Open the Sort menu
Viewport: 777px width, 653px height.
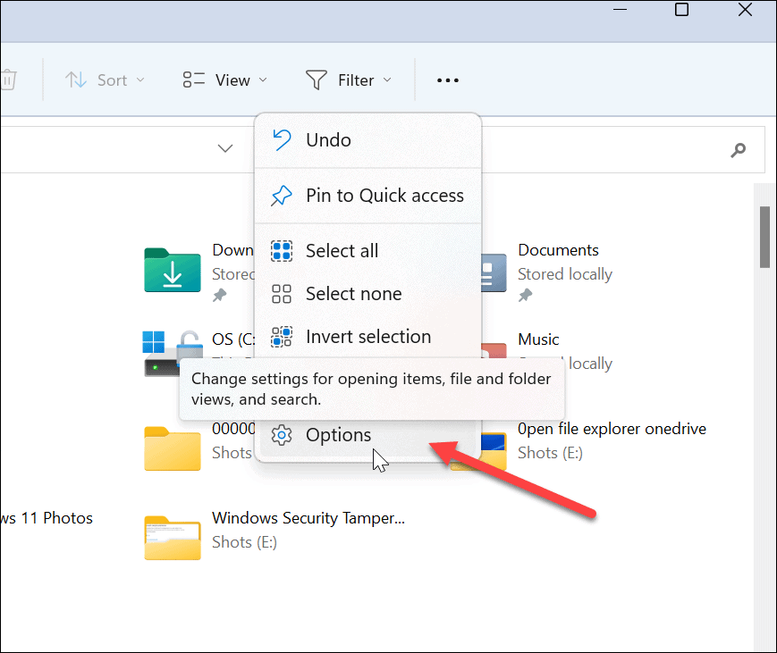[105, 80]
